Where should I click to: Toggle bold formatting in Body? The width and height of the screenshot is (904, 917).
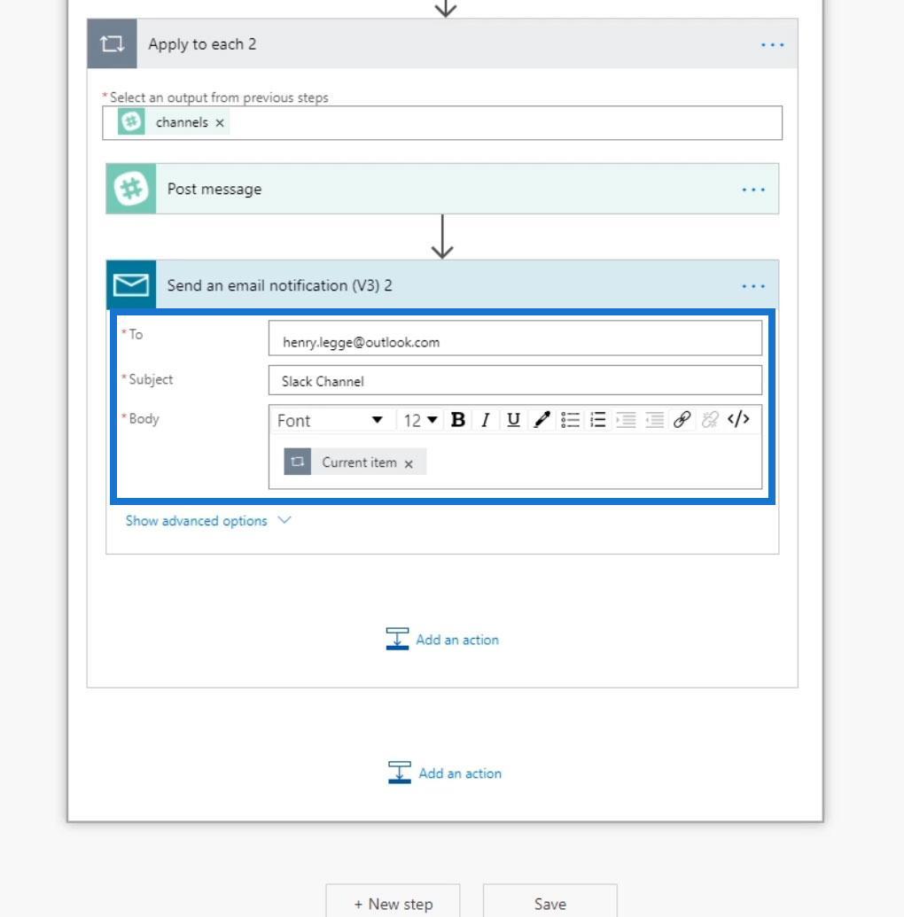coord(458,420)
